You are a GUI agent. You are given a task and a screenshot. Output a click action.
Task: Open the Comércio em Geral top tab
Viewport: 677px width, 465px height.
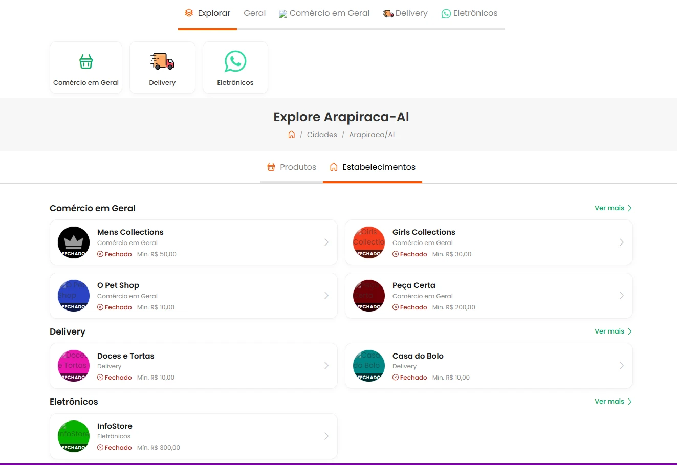click(324, 14)
